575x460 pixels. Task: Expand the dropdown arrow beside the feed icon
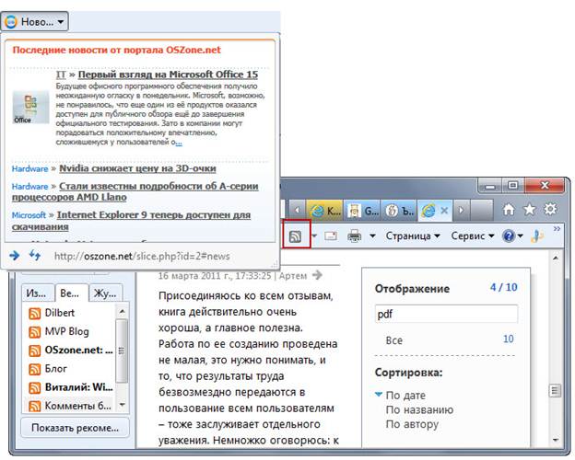(x=314, y=236)
